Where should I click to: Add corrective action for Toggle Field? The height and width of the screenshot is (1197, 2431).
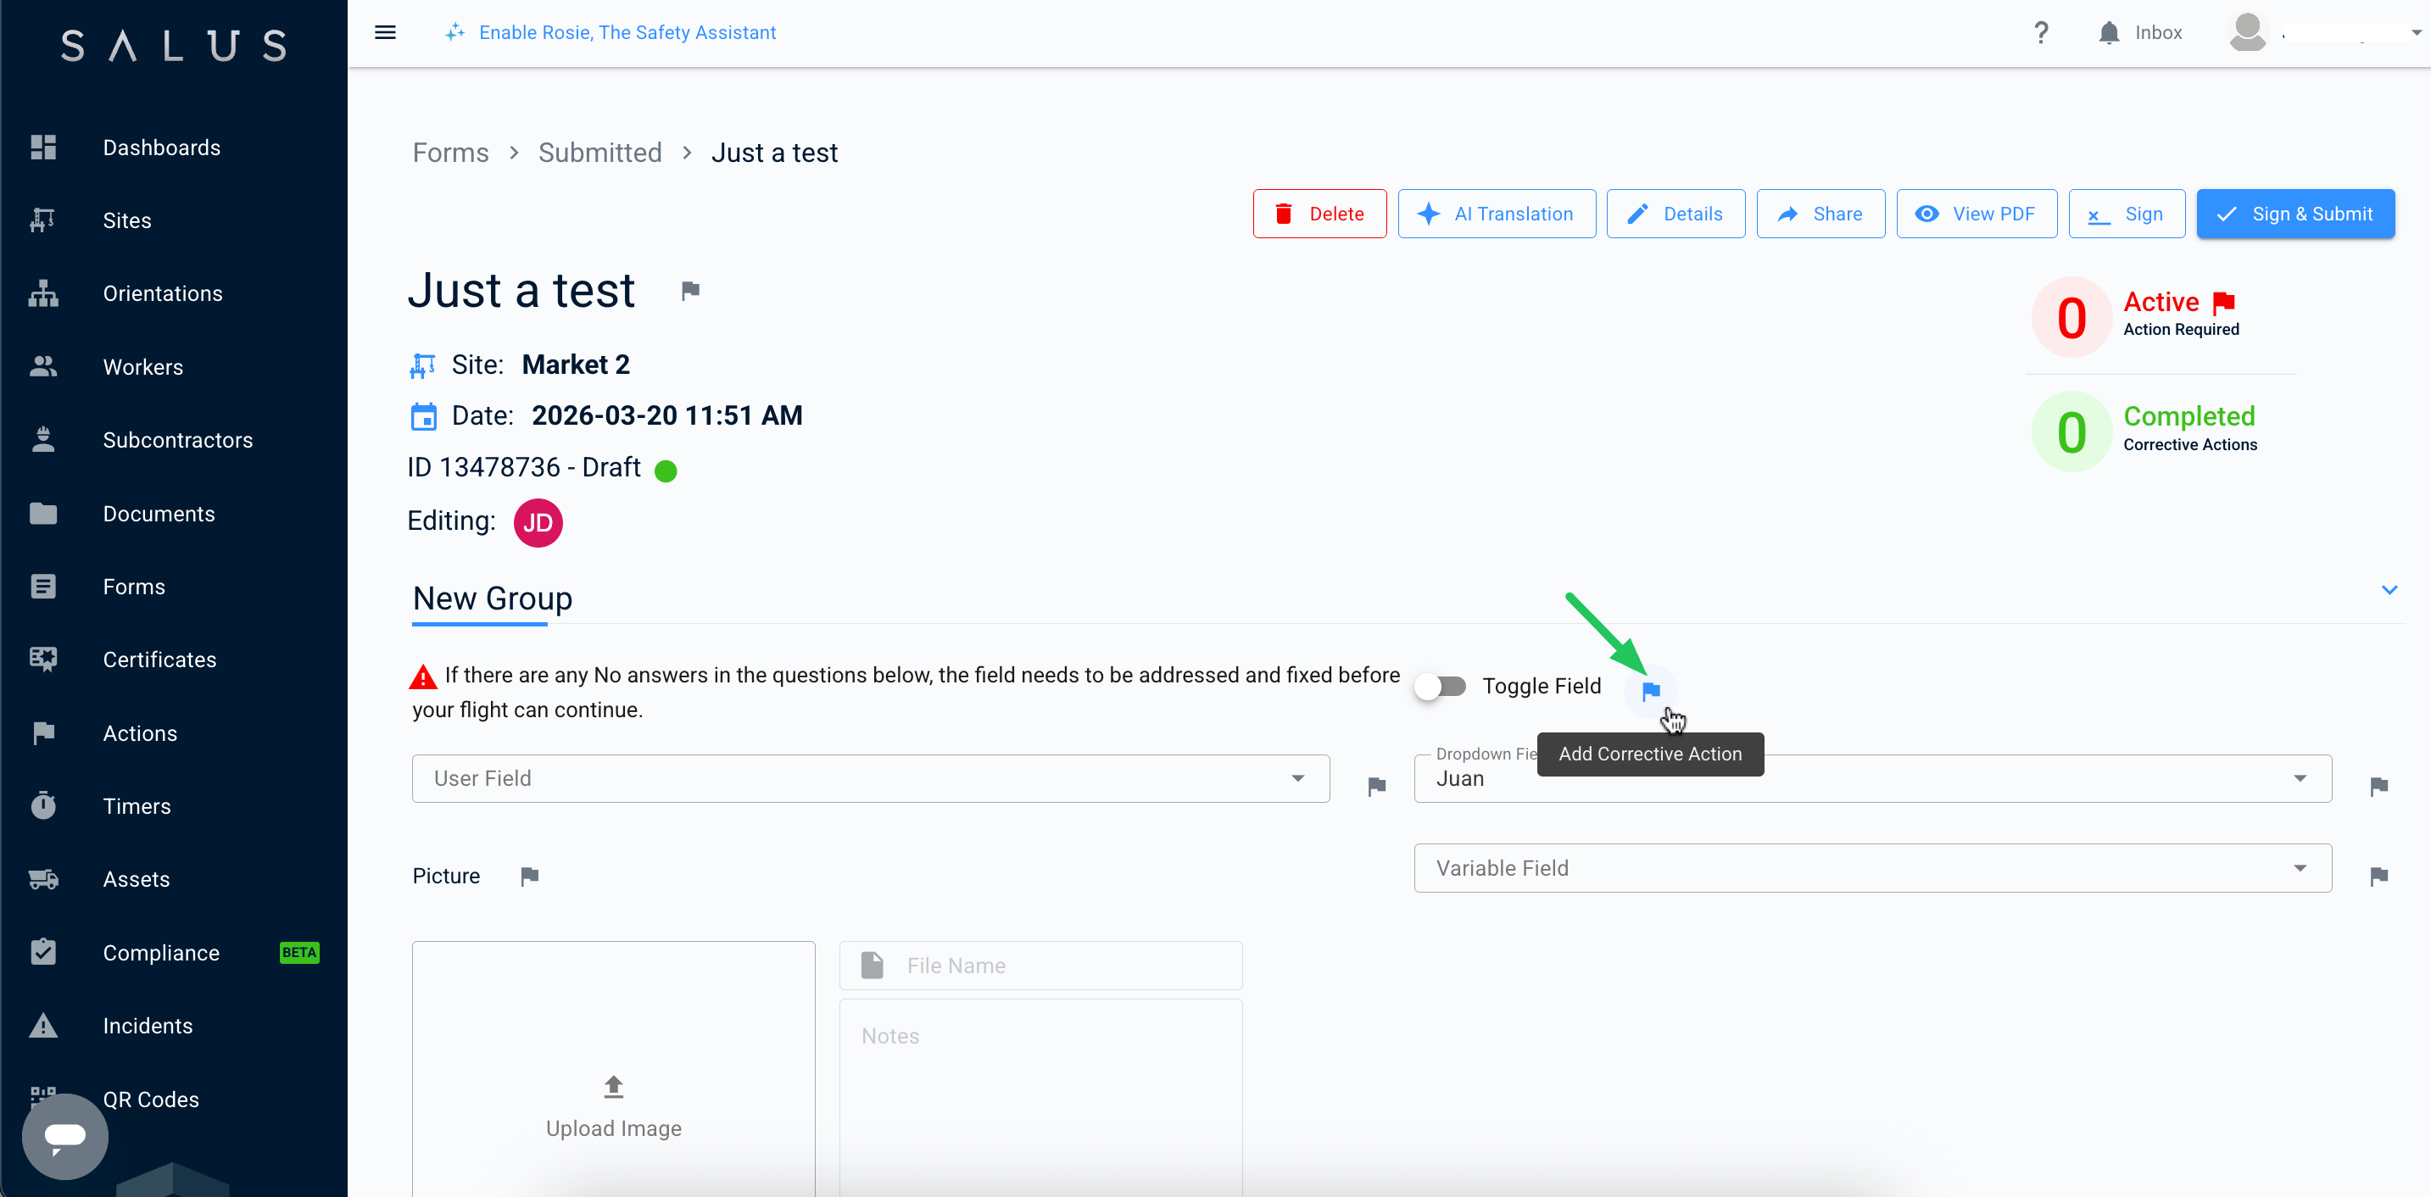coord(1651,690)
